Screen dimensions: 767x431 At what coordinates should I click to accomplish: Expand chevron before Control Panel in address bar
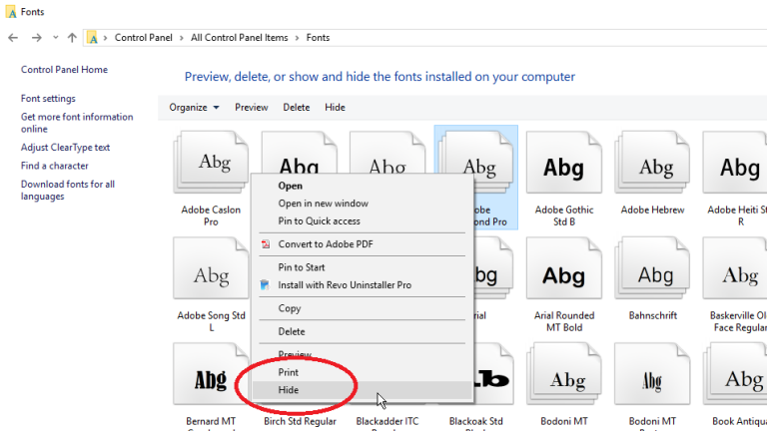tap(105, 38)
